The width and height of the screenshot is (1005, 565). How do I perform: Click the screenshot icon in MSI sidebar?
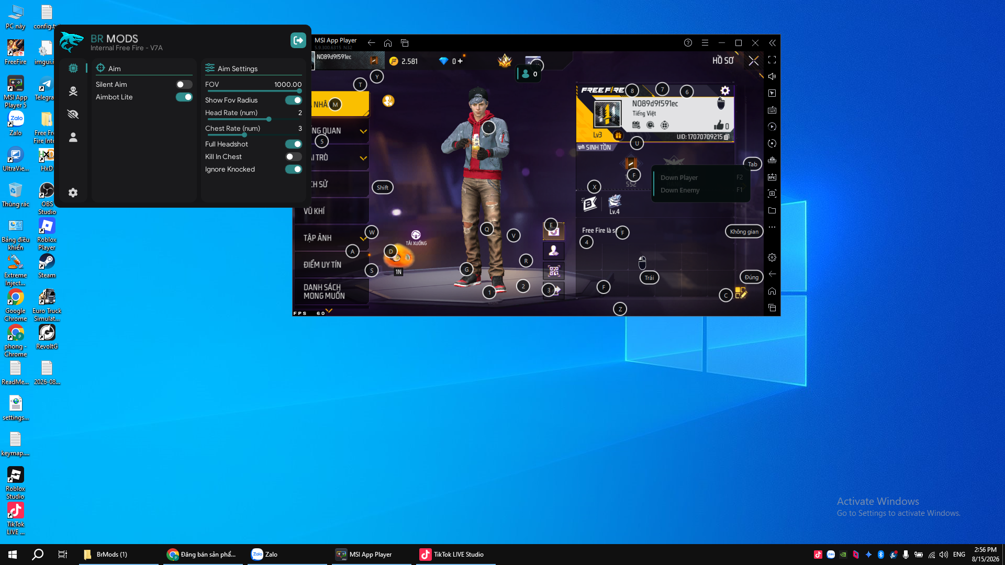(x=772, y=194)
